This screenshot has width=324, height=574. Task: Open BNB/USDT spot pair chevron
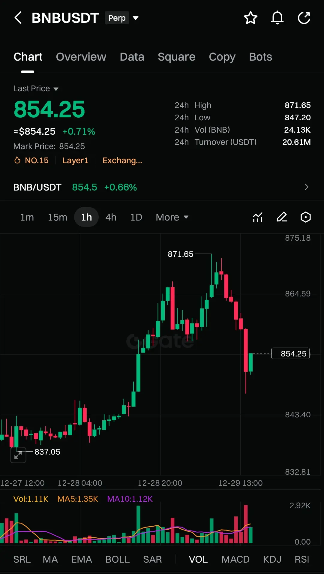coord(306,187)
